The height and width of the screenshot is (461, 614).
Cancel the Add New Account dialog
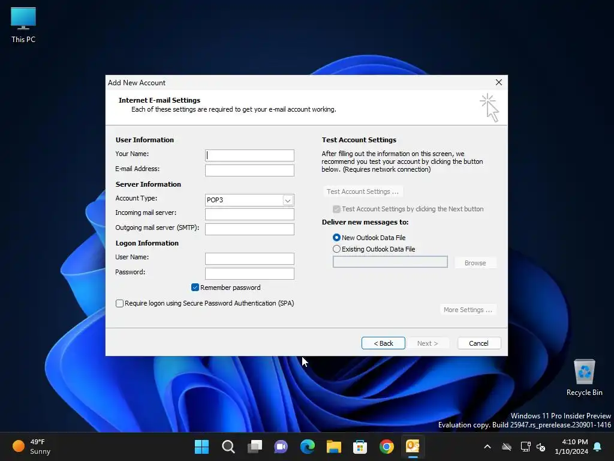478,343
